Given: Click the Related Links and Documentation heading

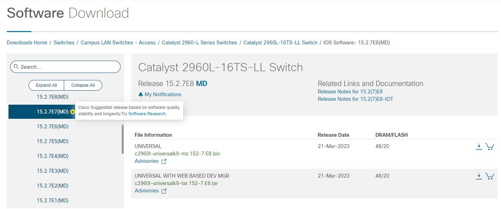Looking at the screenshot, I should (x=371, y=84).
